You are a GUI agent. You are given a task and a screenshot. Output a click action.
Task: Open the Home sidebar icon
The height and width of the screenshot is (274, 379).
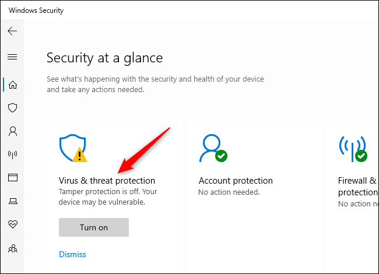[12, 85]
